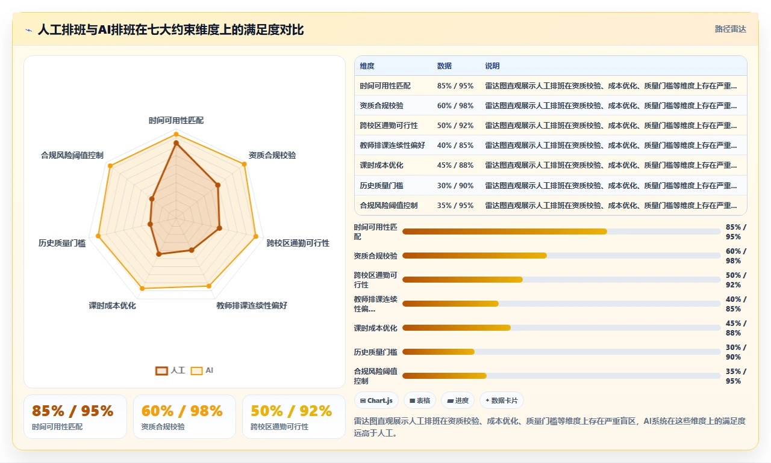Image resolution: width=771 pixels, height=463 pixels.
Task: Click radar axis label 资质合规校验
Action: [272, 155]
